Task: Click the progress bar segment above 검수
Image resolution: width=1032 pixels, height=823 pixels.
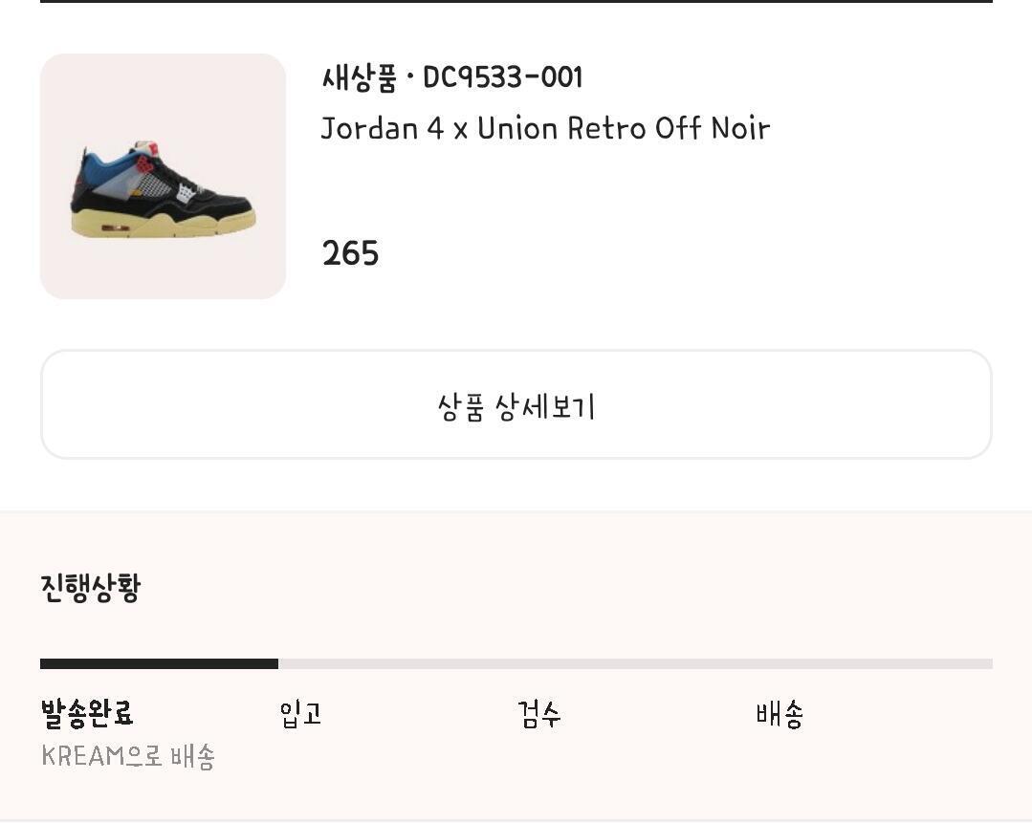Action: point(635,663)
